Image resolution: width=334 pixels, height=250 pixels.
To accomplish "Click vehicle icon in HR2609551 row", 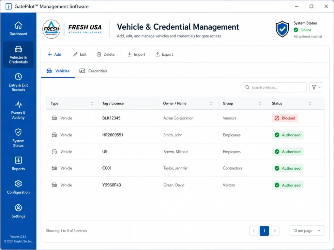I will (54, 135).
